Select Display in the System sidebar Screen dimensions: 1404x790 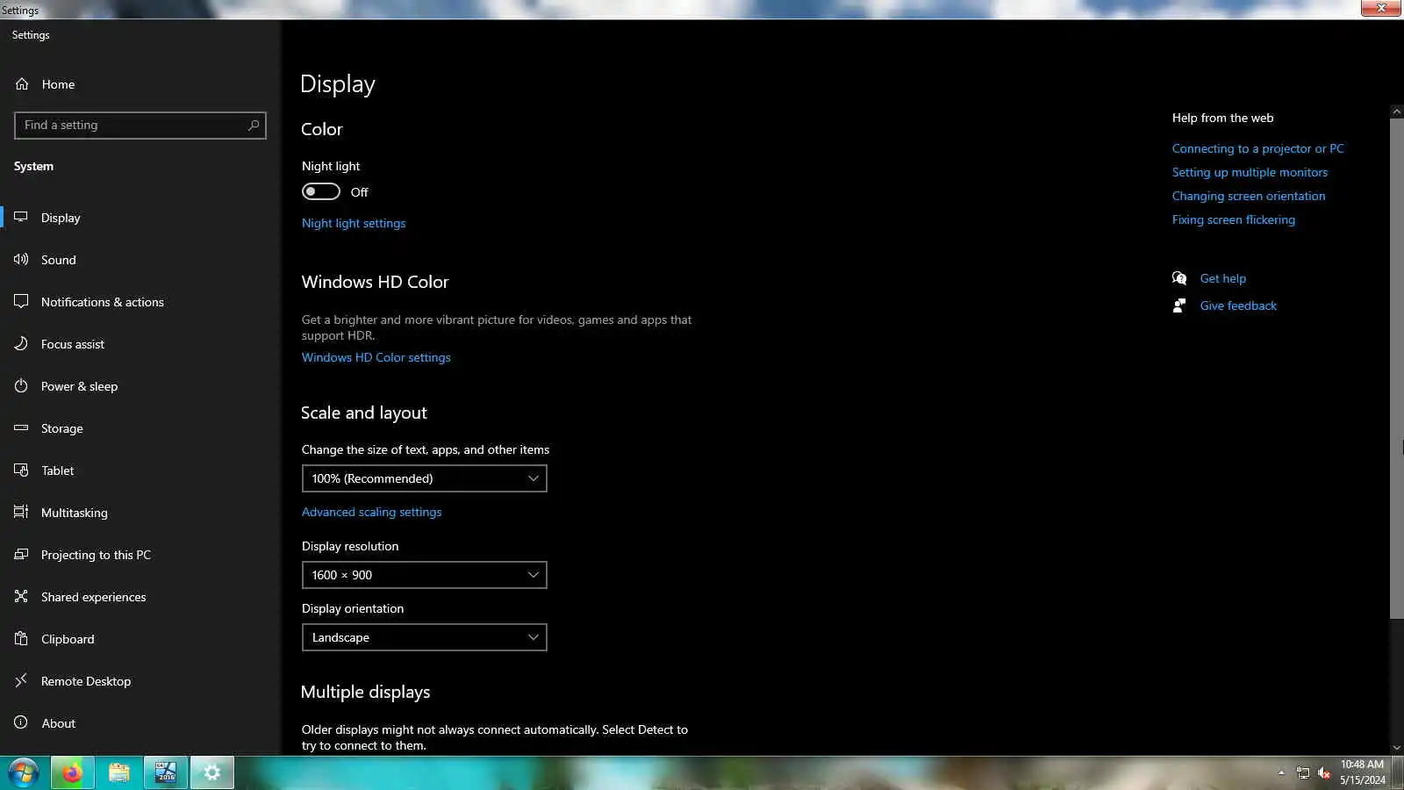pyautogui.click(x=140, y=218)
